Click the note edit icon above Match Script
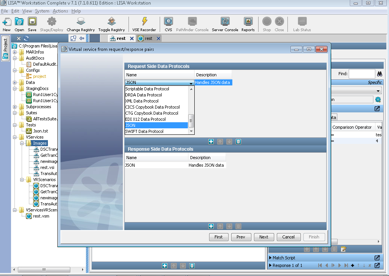The height and width of the screenshot is (276, 389). pos(343,249)
